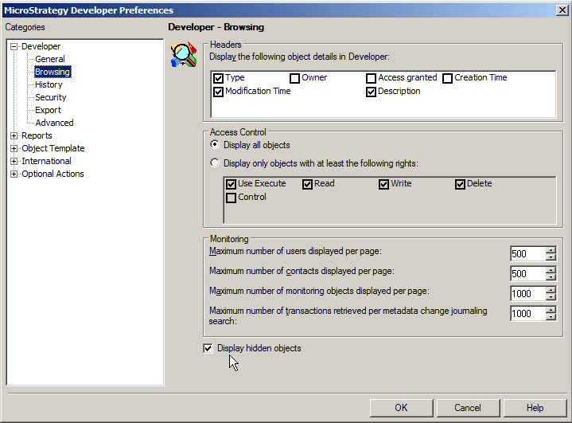Open the Advanced category
This screenshot has width=572, height=423.
coord(54,123)
